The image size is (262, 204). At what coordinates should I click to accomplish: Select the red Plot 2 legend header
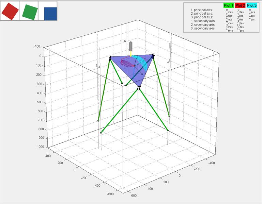[x=240, y=5]
